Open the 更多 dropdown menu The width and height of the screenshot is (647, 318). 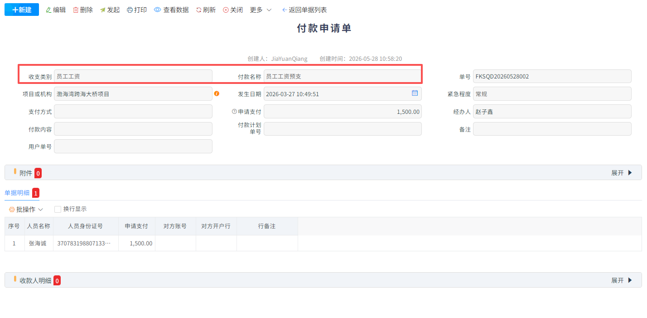[x=261, y=10]
